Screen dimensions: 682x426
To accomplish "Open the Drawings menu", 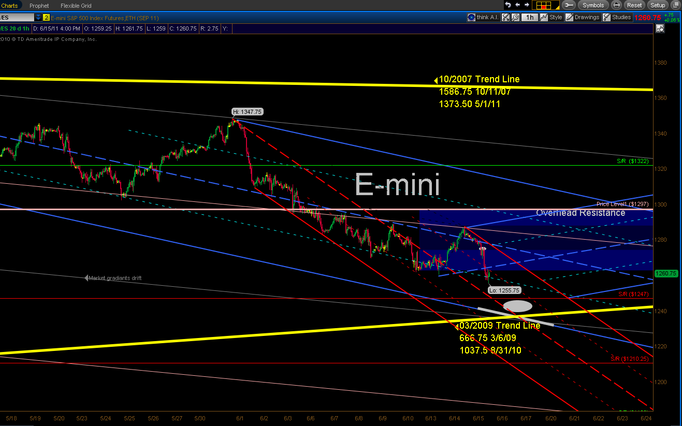I will pos(583,17).
